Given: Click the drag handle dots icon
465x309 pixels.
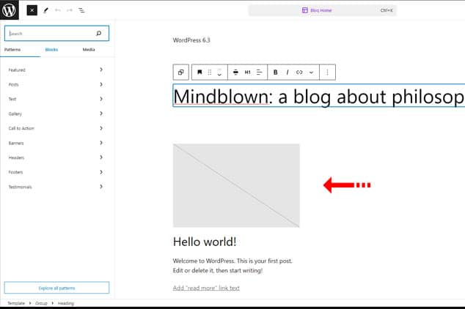Looking at the screenshot, I should [x=210, y=72].
